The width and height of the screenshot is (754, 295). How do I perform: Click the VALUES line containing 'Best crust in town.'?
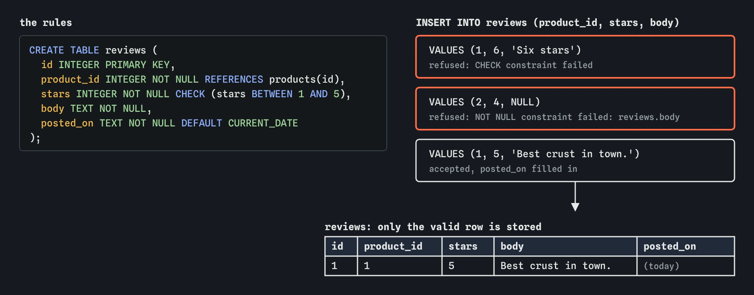click(x=534, y=154)
